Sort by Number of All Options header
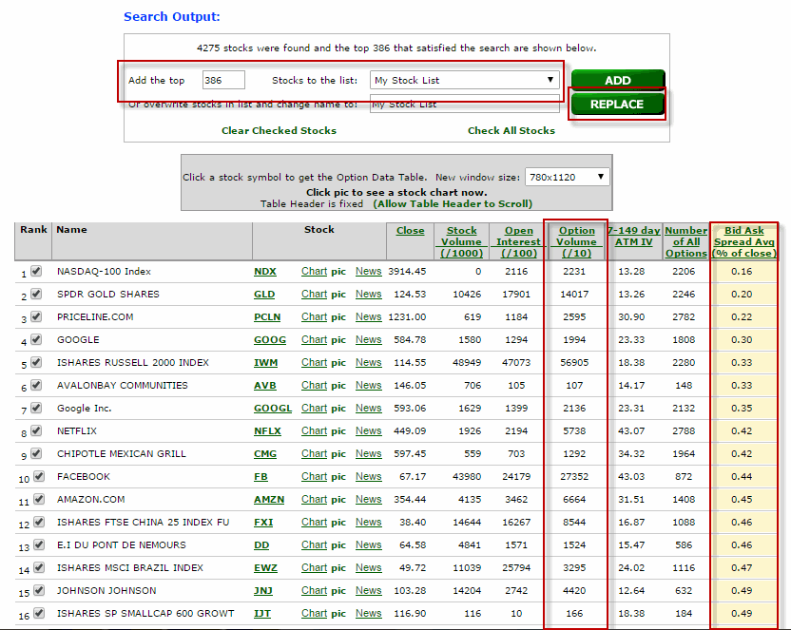 [x=685, y=242]
